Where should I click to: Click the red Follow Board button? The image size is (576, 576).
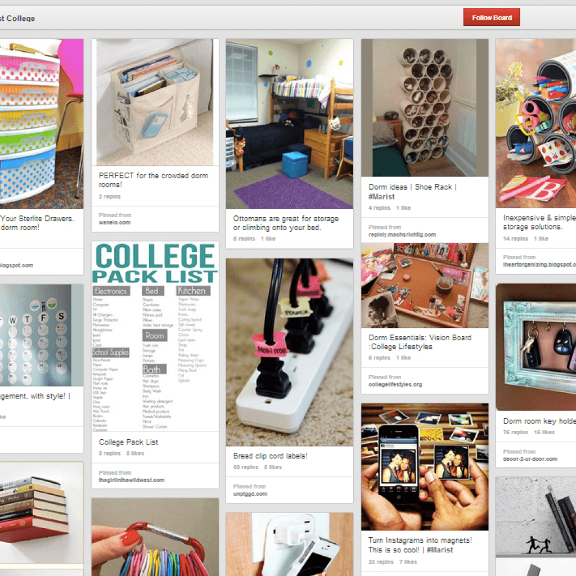point(492,17)
